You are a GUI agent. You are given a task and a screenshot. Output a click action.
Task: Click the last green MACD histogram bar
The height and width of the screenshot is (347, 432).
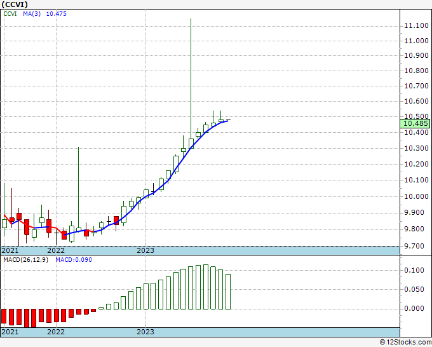pos(228,292)
